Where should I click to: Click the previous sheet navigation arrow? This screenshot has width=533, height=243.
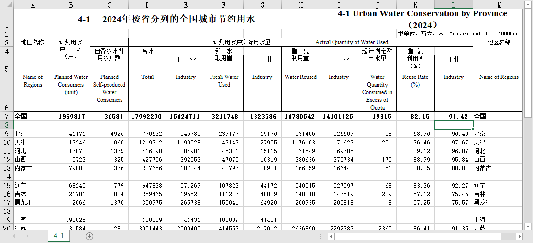[13, 236]
